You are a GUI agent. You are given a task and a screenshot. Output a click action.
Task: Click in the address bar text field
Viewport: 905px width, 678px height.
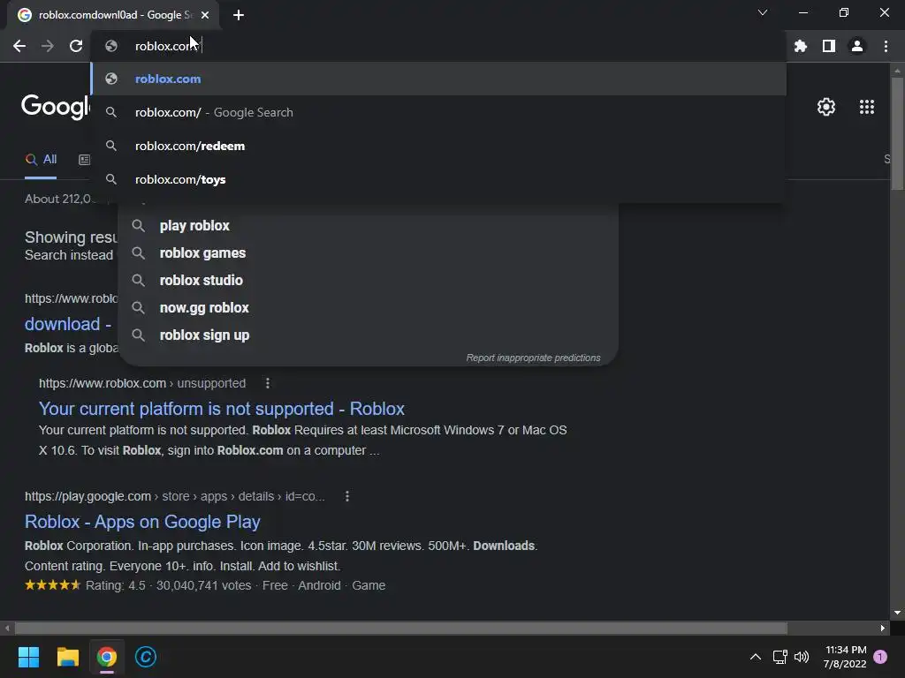click(438, 46)
